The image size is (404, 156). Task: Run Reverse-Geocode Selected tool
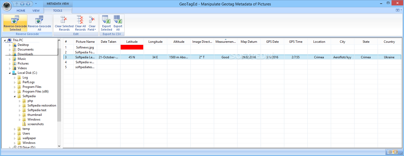tap(15, 23)
